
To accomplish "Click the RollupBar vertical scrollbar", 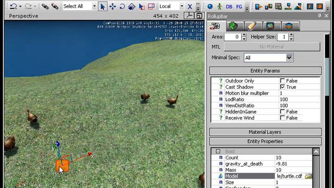I will (x=327, y=77).
